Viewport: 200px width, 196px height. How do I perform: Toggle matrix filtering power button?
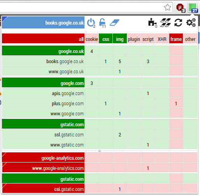click(91, 23)
